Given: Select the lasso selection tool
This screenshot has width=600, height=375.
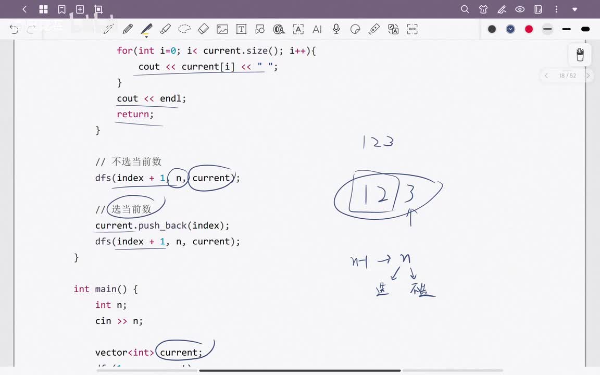Looking at the screenshot, I should click(x=184, y=29).
